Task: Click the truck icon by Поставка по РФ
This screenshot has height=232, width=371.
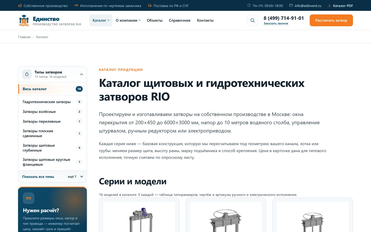Action: (150, 5)
